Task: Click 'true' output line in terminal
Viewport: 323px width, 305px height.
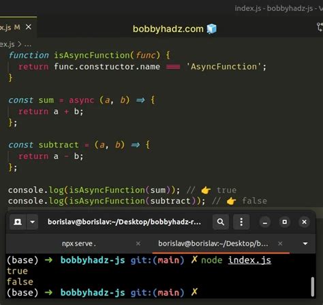Action: point(17,271)
